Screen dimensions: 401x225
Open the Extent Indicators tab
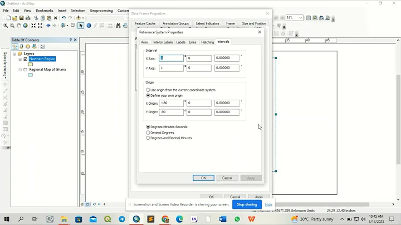click(207, 23)
